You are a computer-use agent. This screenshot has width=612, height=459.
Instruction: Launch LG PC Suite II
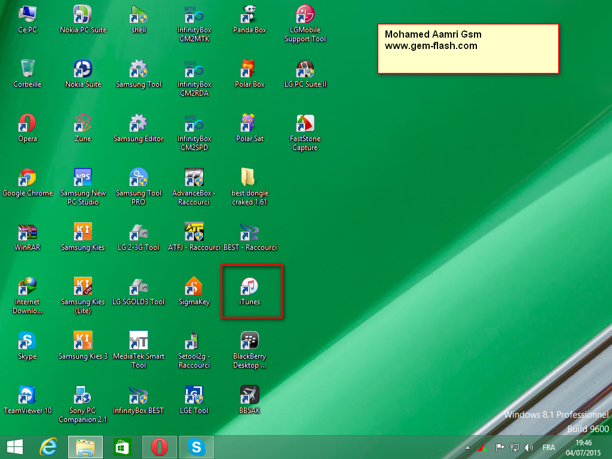pyautogui.click(x=305, y=74)
